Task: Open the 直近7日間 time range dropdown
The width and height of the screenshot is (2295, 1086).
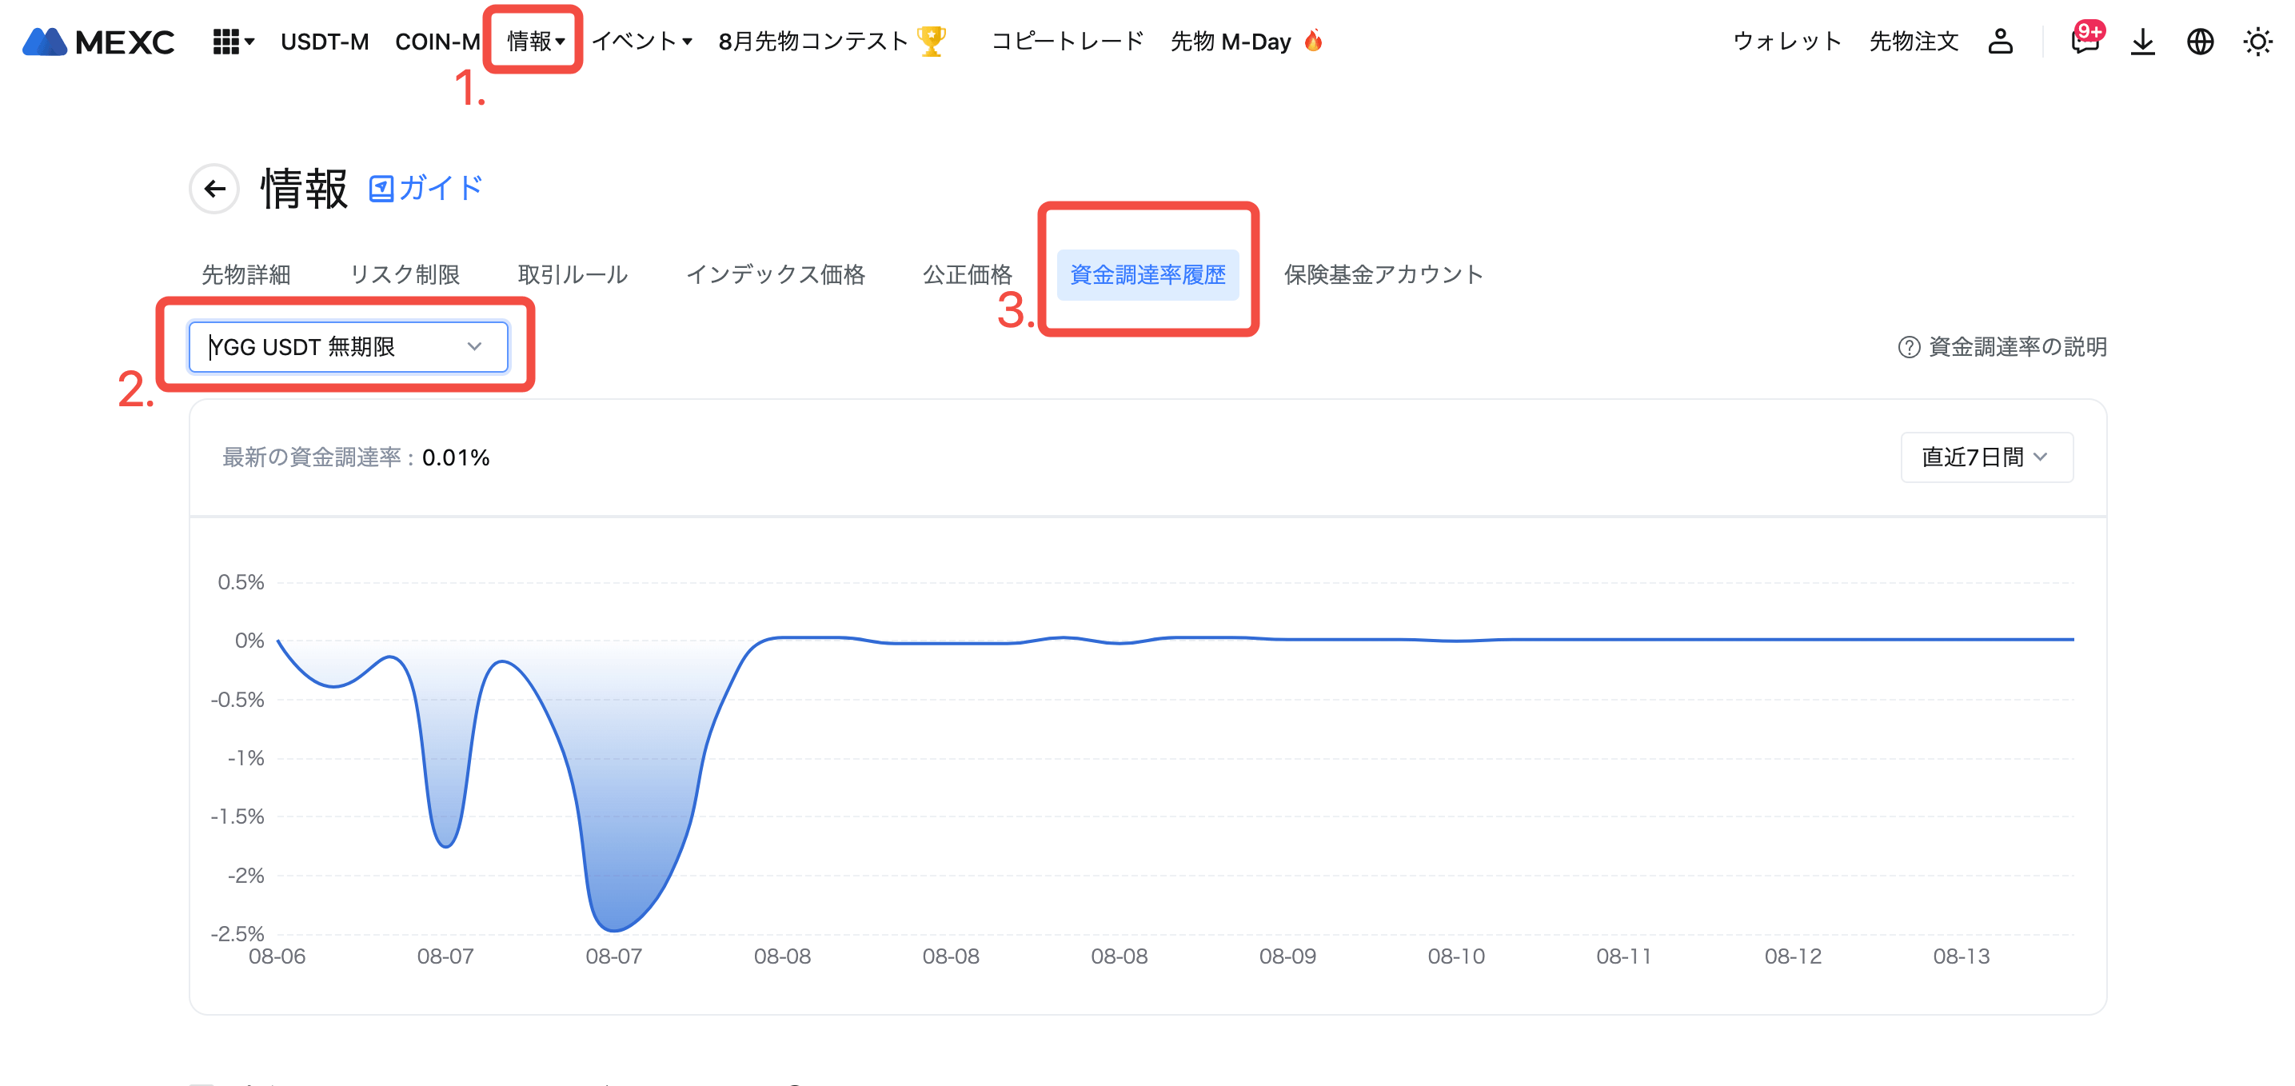Action: (x=1986, y=457)
